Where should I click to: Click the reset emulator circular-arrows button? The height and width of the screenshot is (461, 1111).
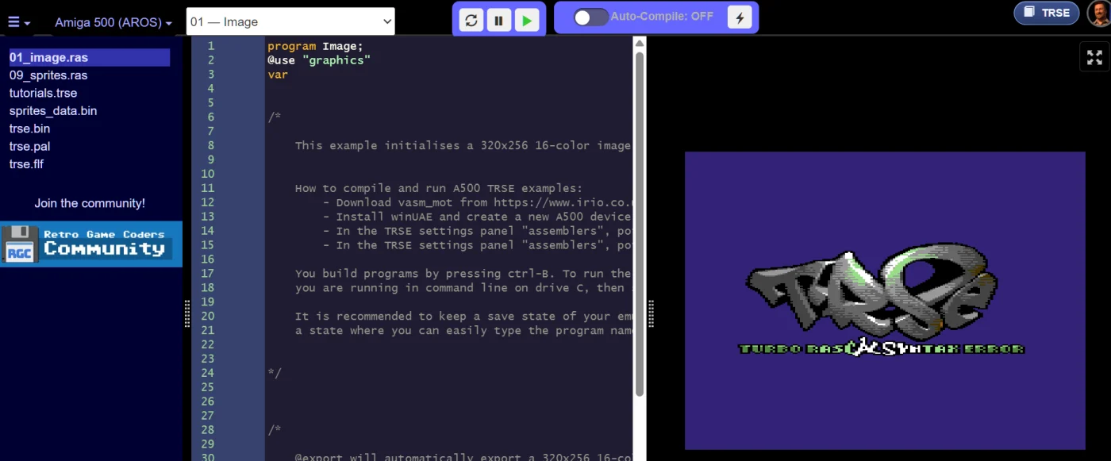click(471, 21)
